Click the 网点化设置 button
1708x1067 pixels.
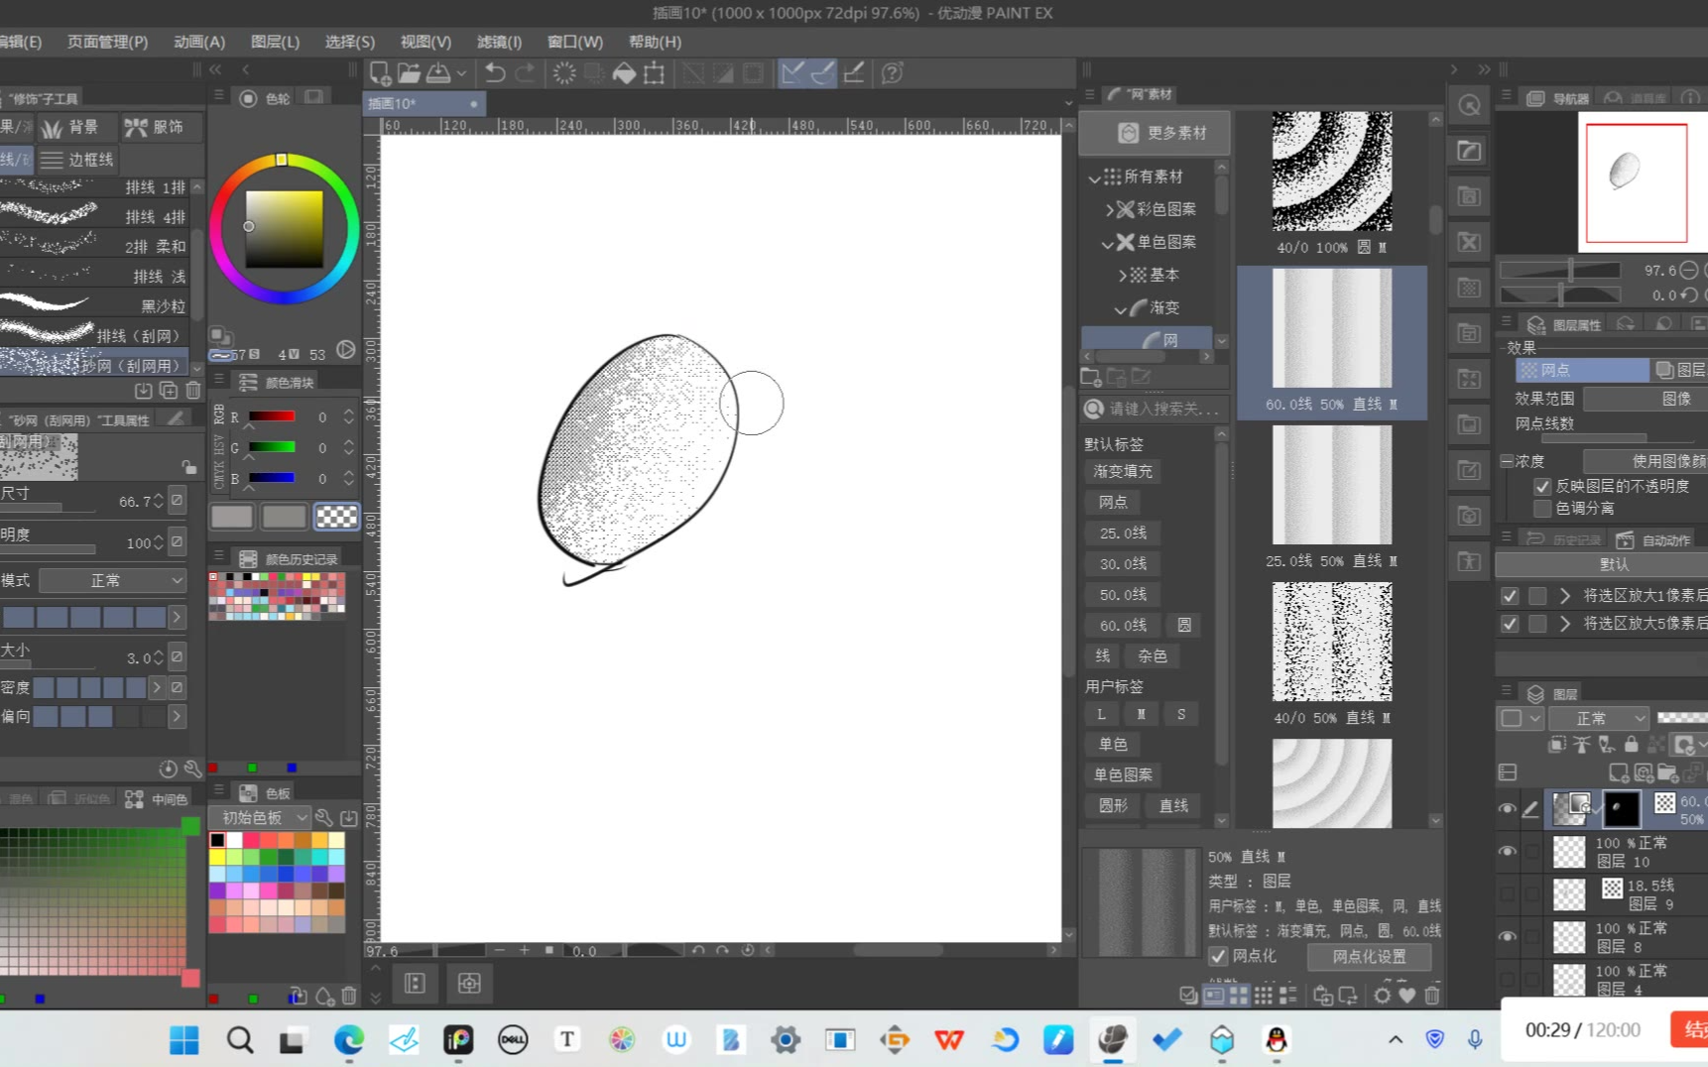tap(1369, 956)
